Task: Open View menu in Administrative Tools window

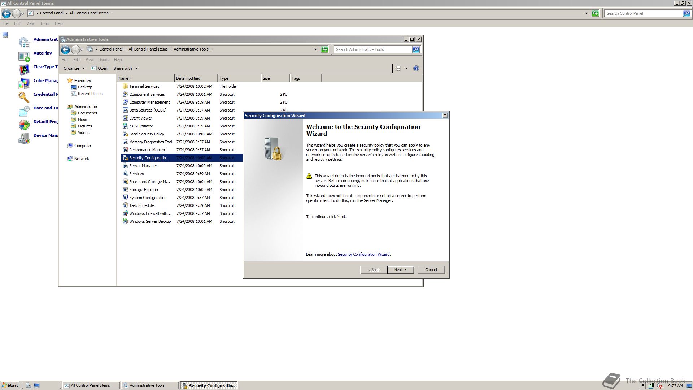Action: [90, 60]
